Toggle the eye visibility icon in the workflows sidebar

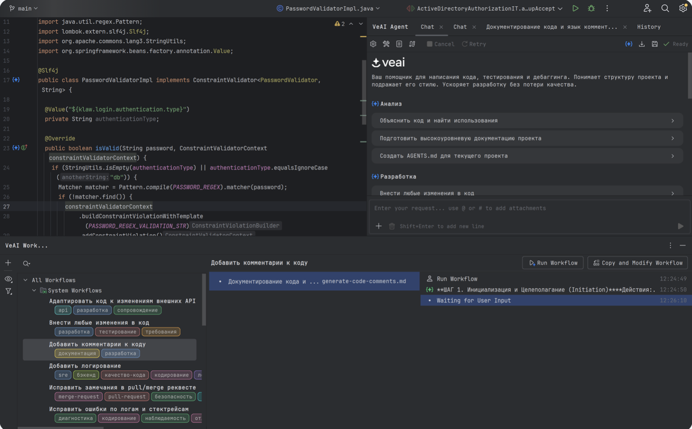[x=8, y=279]
